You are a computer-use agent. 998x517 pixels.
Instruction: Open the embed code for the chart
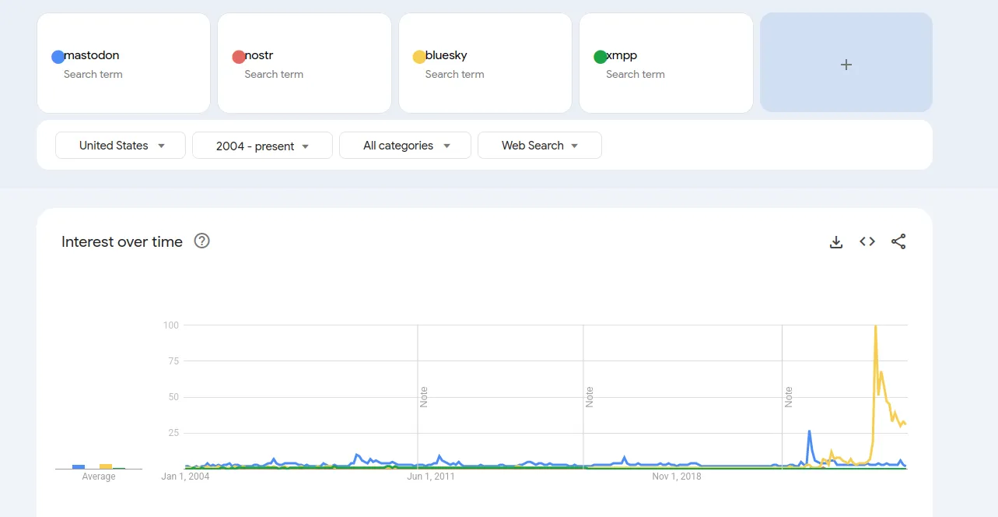(867, 241)
